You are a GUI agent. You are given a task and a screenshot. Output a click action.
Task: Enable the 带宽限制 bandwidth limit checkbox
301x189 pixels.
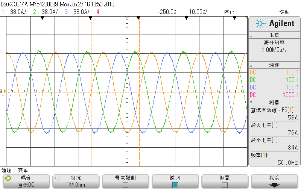click(125, 185)
